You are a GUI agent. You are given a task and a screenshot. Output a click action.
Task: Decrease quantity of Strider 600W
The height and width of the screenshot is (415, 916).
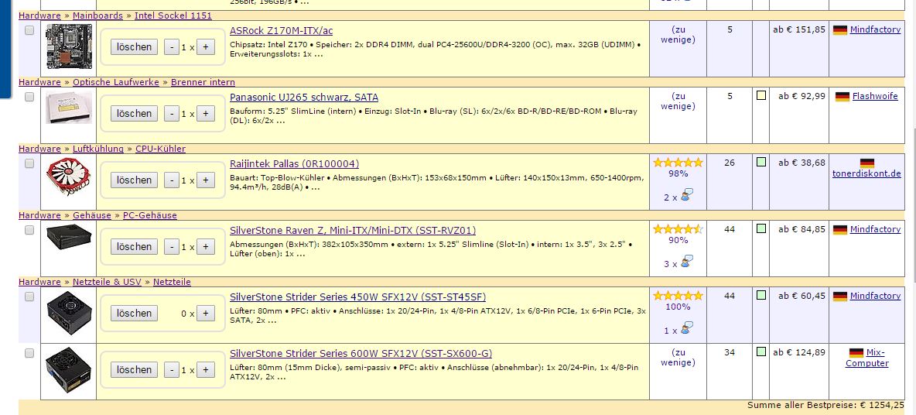(172, 370)
